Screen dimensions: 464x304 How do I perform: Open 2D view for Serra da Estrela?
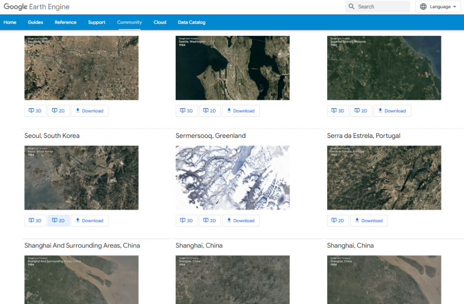click(x=338, y=221)
